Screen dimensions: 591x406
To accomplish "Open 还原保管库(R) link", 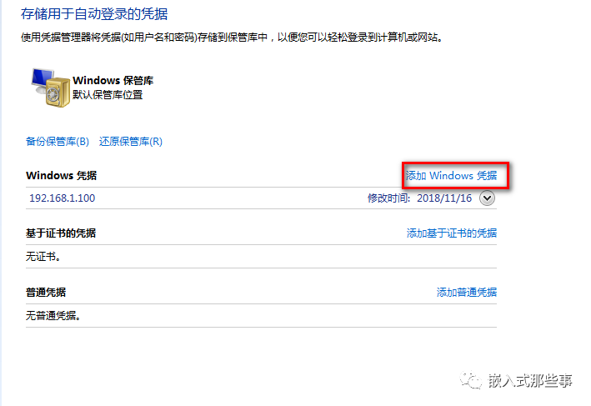I will pos(131,142).
